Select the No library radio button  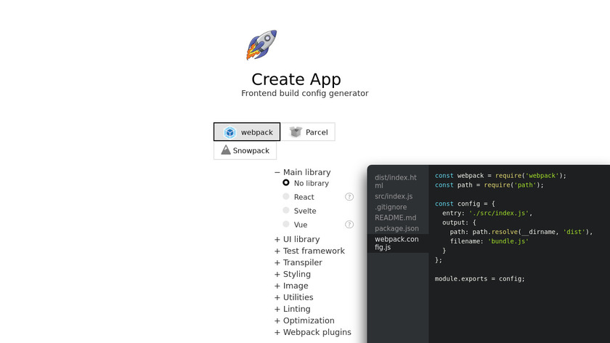point(286,182)
